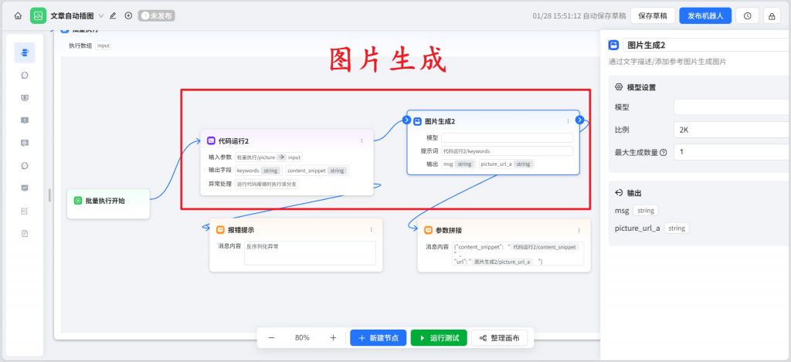
Task: Click the 最大生成数量 field showing 1
Action: (x=732, y=152)
